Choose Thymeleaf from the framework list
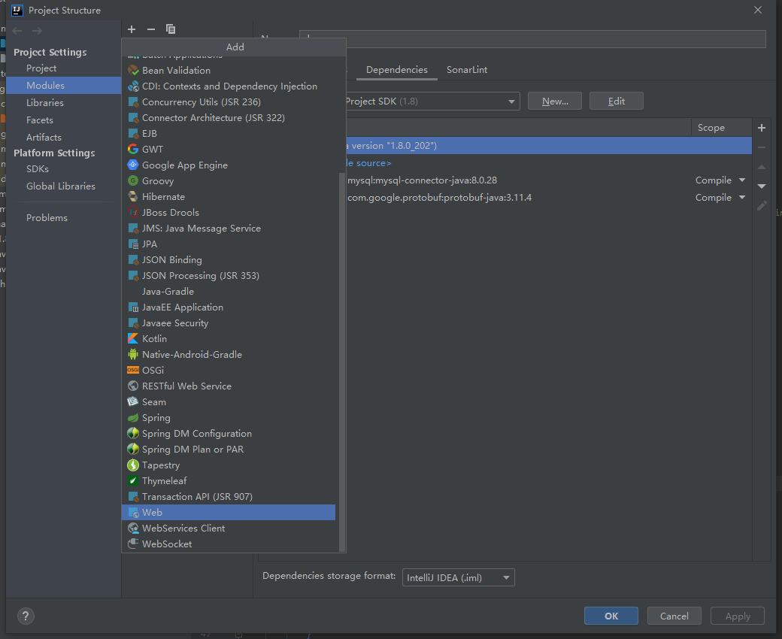Image resolution: width=782 pixels, height=639 pixels. [164, 480]
